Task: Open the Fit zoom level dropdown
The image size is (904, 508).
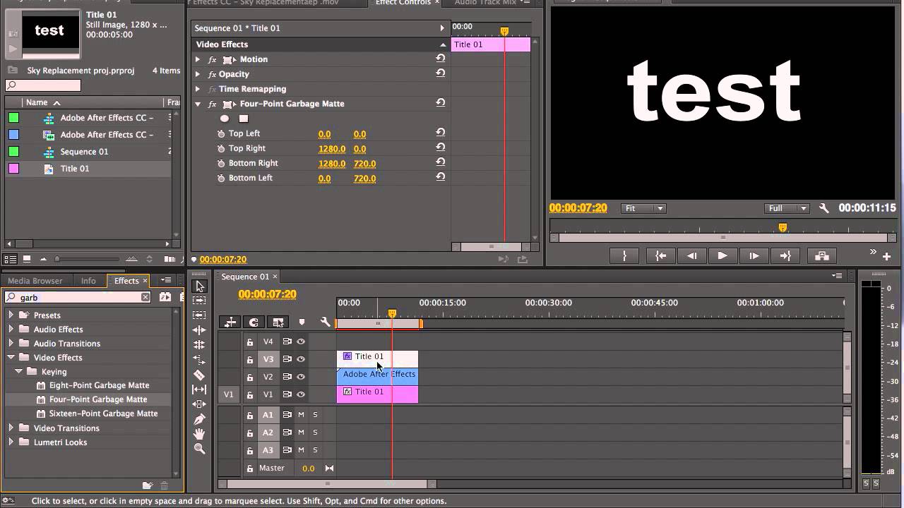Action: point(643,208)
